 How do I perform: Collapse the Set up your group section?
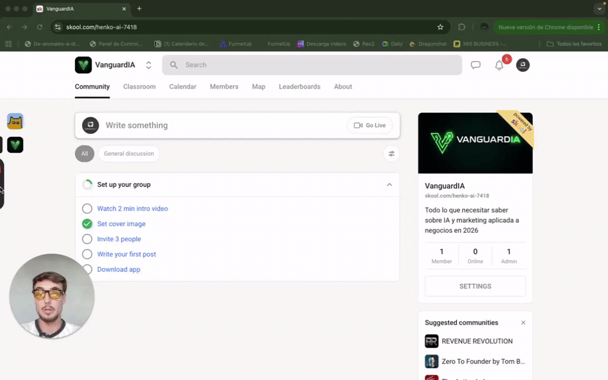(389, 185)
